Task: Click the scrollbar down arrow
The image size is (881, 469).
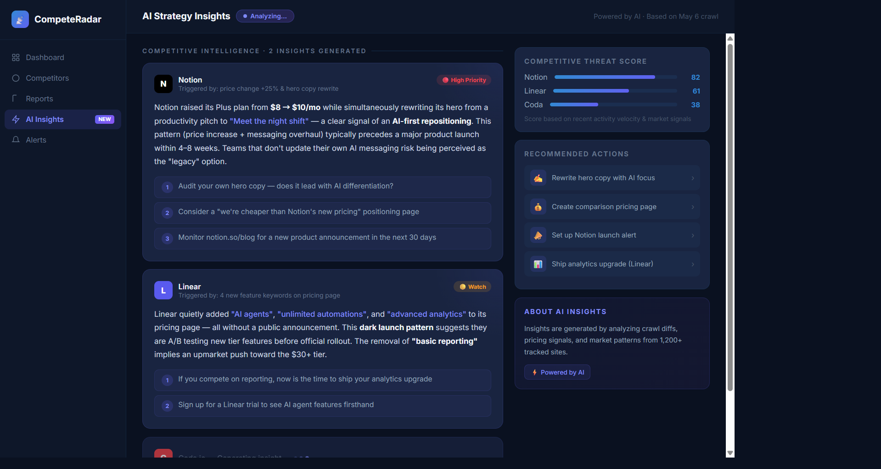Action: click(730, 453)
